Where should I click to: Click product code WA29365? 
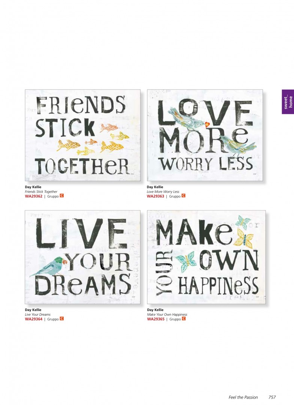(x=156, y=319)
